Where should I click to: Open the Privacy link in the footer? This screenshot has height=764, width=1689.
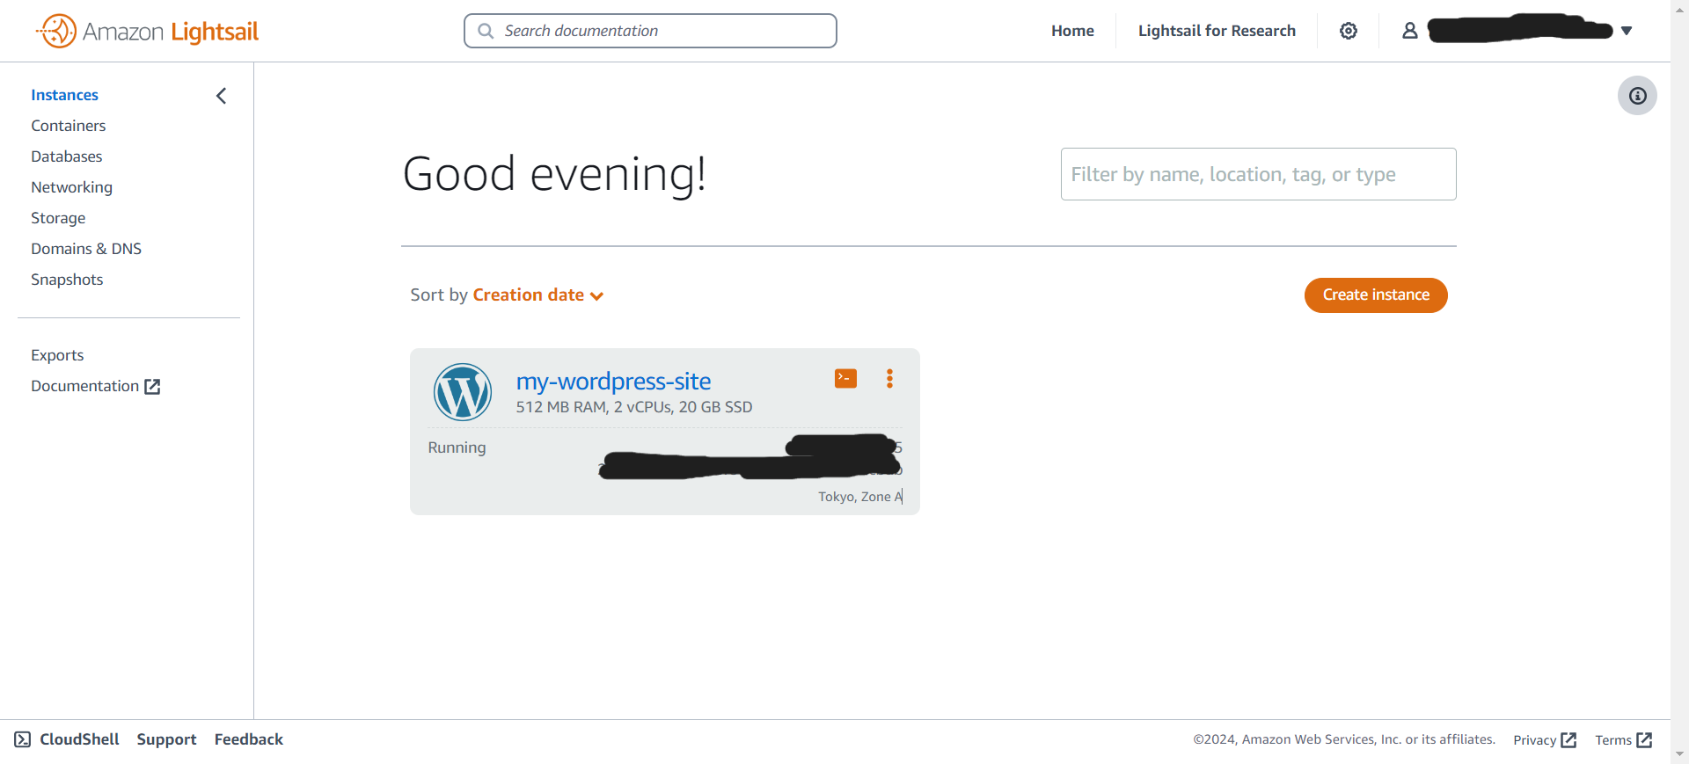1545,740
